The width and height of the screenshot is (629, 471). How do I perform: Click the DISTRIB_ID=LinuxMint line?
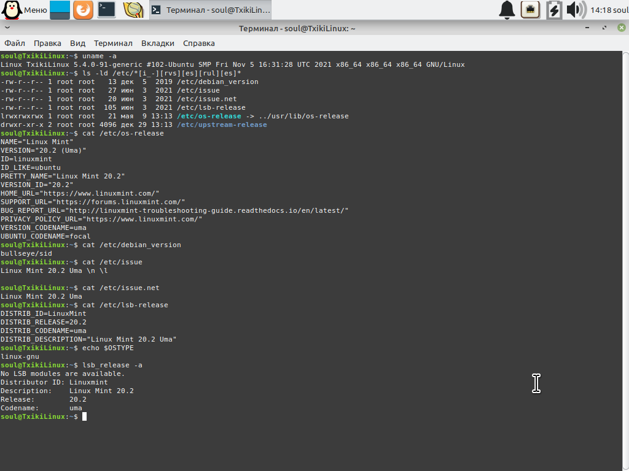click(44, 313)
